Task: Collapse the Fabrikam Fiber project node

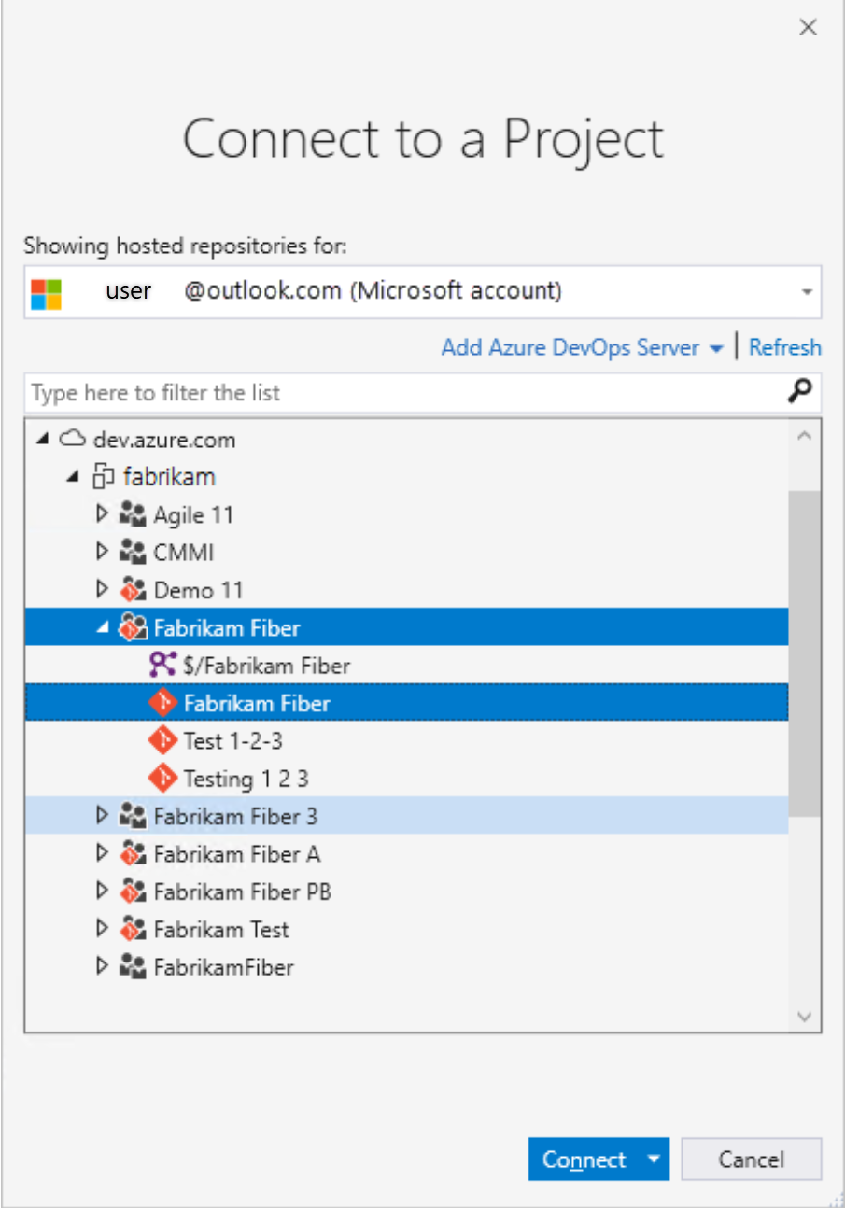Action: 102,627
